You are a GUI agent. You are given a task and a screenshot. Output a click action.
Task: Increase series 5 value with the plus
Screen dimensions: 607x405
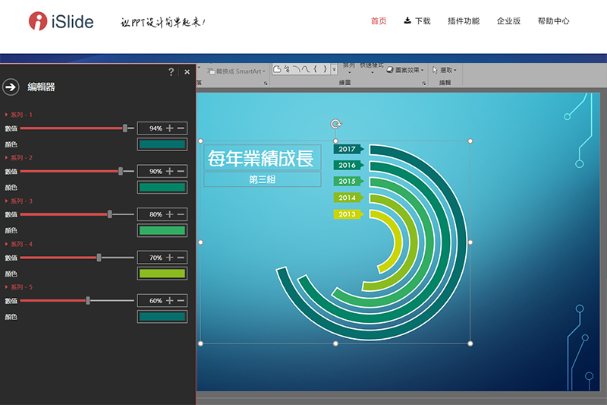tap(169, 300)
